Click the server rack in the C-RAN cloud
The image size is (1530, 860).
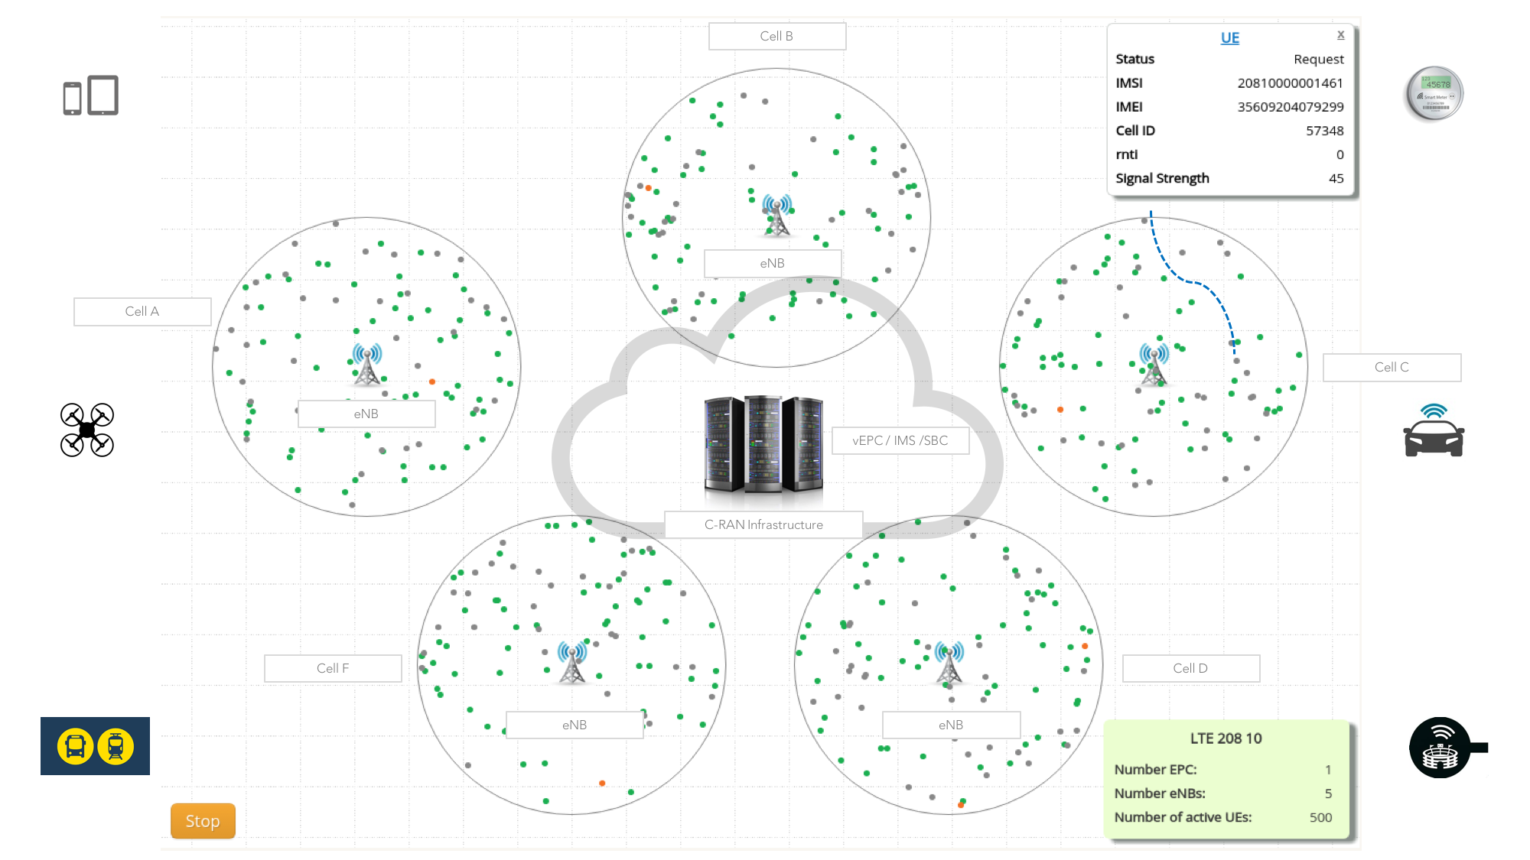pos(762,443)
